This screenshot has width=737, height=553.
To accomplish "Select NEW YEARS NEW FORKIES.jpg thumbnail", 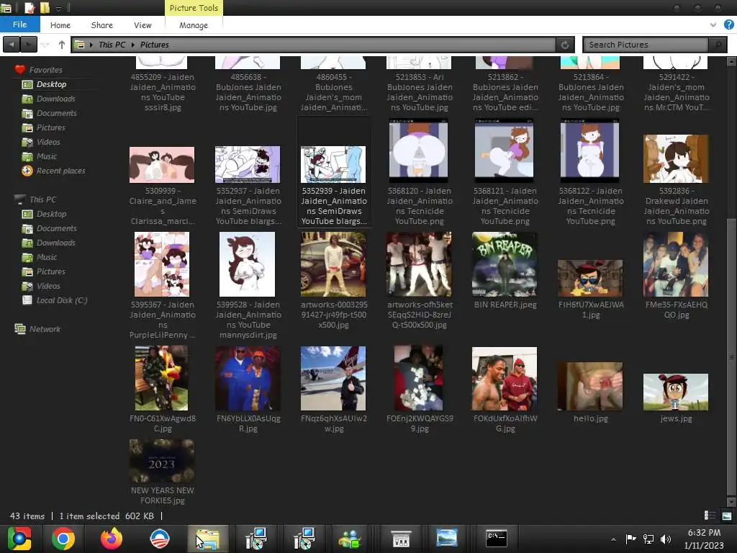I will [162, 461].
